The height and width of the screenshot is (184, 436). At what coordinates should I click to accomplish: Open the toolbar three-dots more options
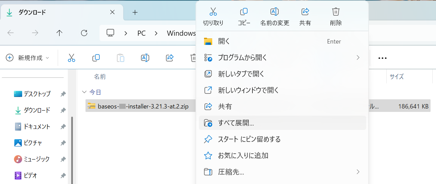tap(383, 58)
